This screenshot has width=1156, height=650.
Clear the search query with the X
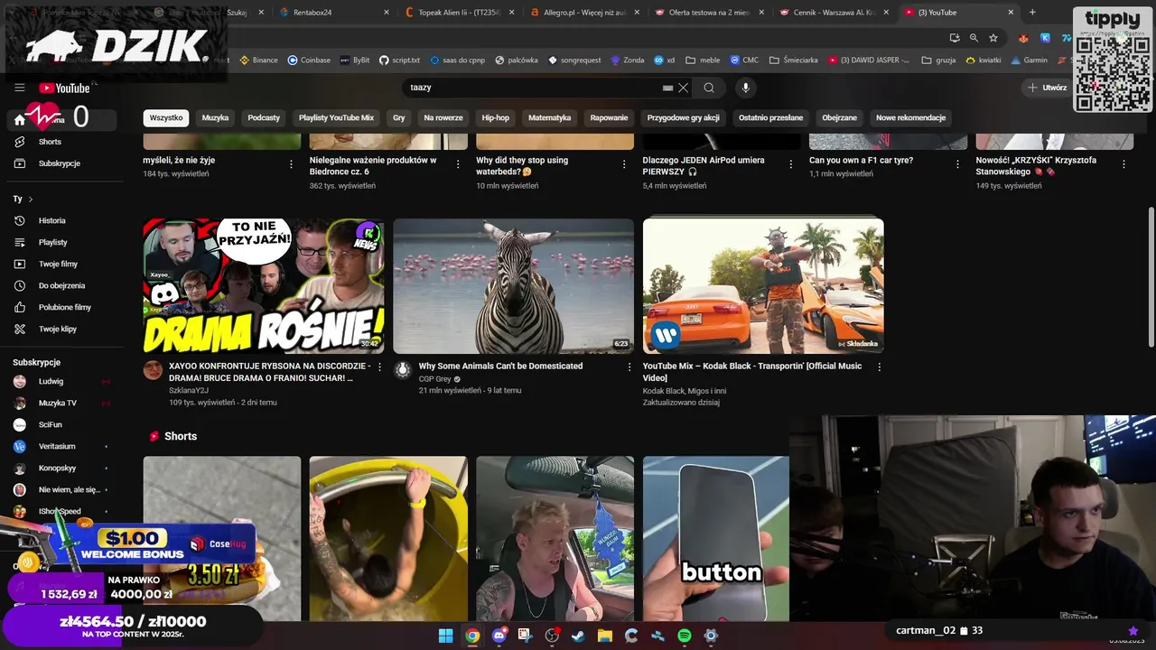[684, 88]
